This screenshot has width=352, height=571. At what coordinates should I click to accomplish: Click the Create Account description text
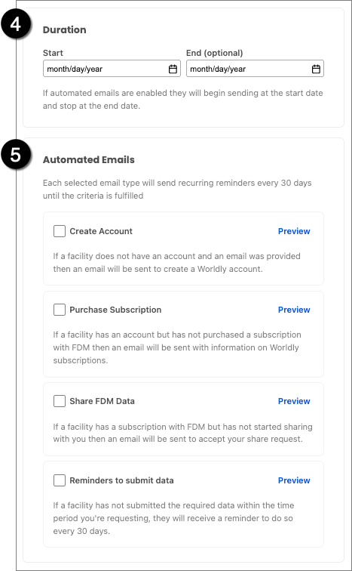click(176, 263)
